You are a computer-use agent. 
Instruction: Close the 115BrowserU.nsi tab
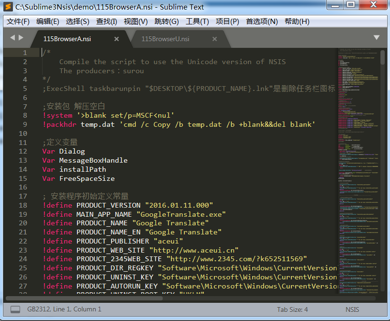tap(215, 39)
